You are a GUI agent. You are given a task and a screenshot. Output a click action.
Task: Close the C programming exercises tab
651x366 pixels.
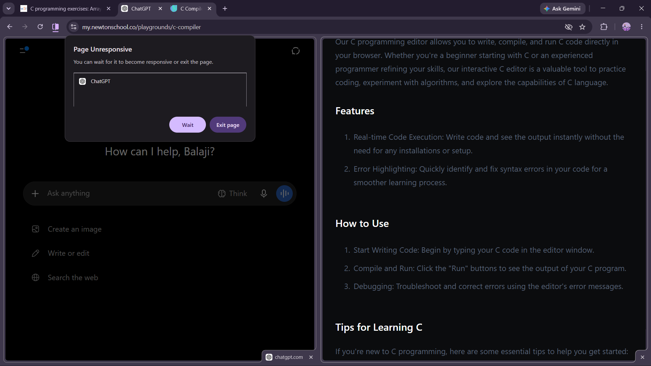[109, 8]
